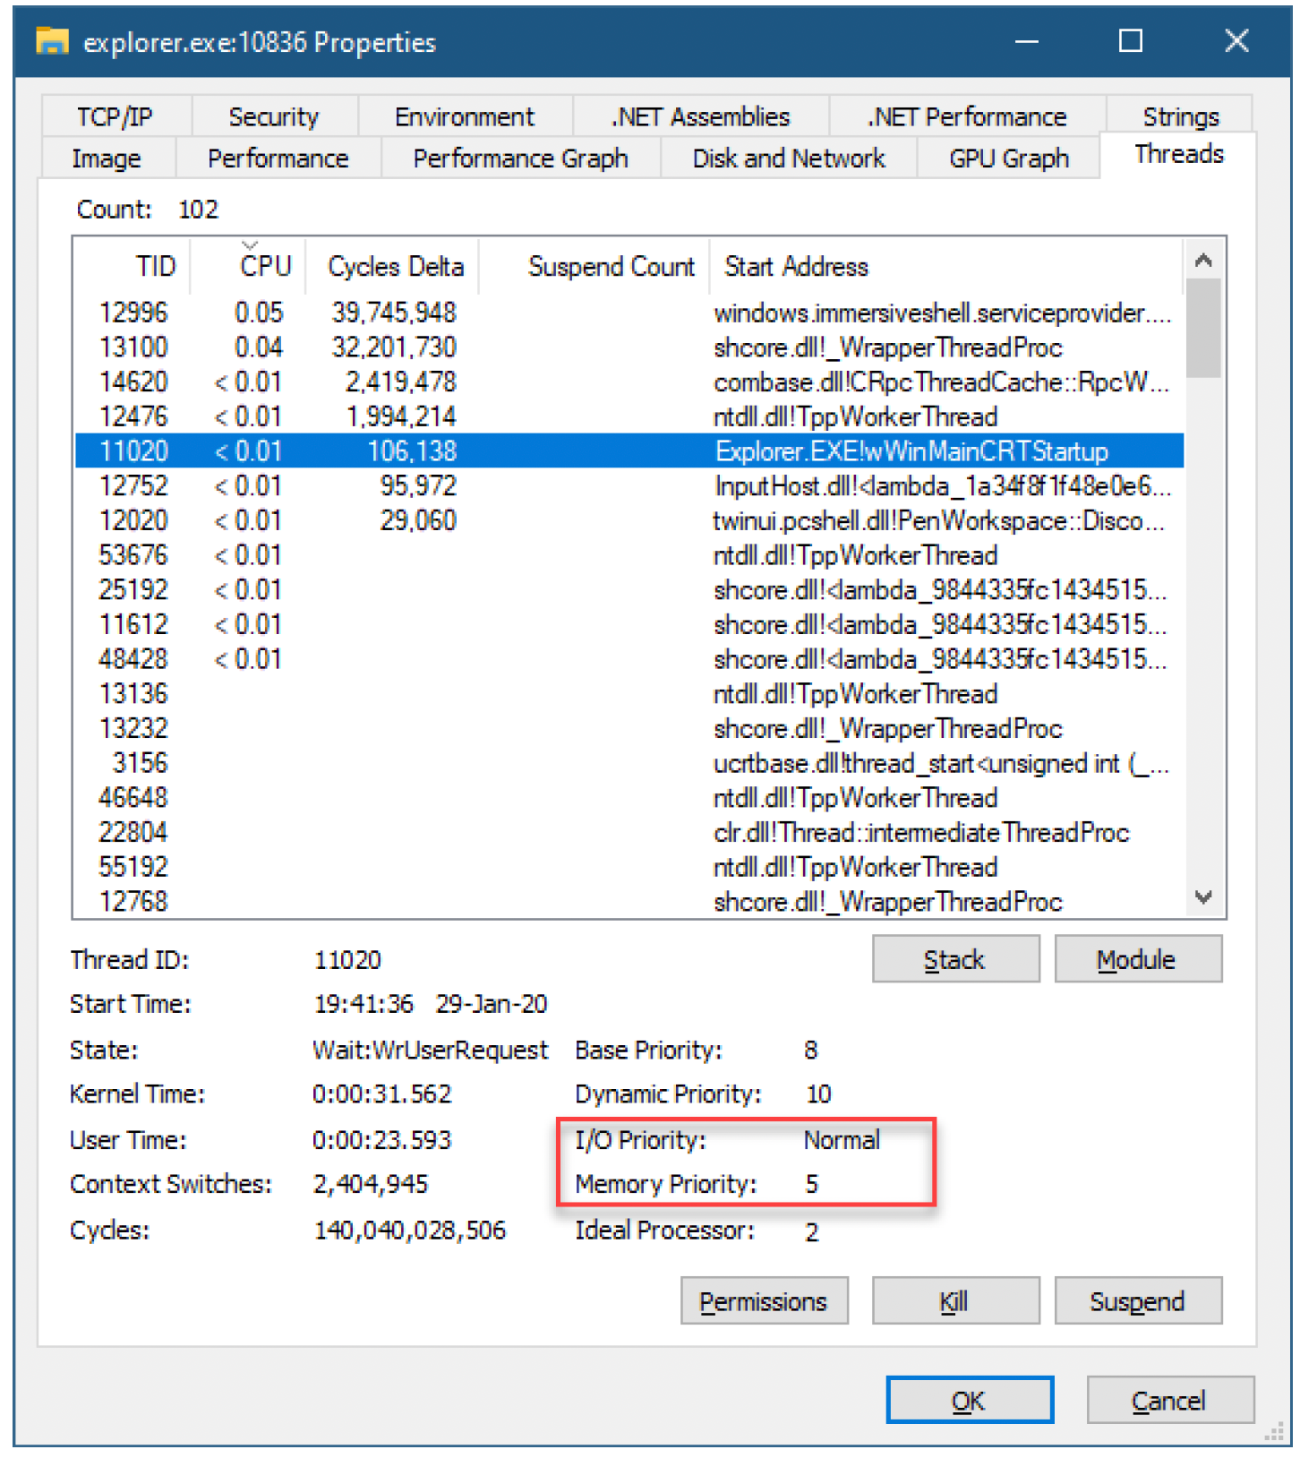Screen dimensions: 1300x1458
Task: Click the scroll down arrow of thread list
Action: point(1203,896)
